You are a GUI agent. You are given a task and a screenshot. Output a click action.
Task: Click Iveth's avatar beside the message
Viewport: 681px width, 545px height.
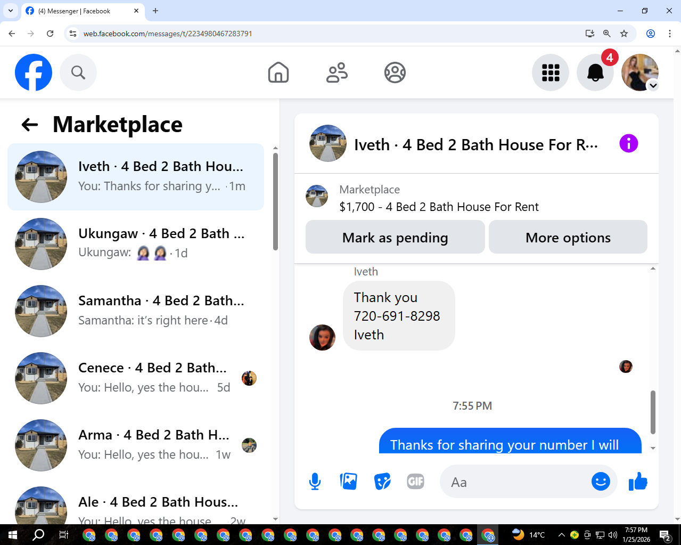(x=323, y=337)
